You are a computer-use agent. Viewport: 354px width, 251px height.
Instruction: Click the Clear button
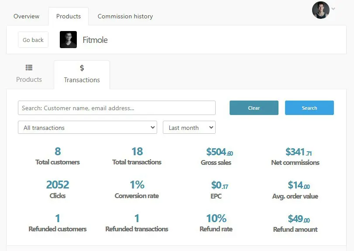point(254,108)
